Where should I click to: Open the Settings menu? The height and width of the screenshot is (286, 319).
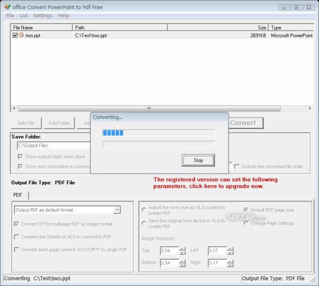(x=43, y=16)
